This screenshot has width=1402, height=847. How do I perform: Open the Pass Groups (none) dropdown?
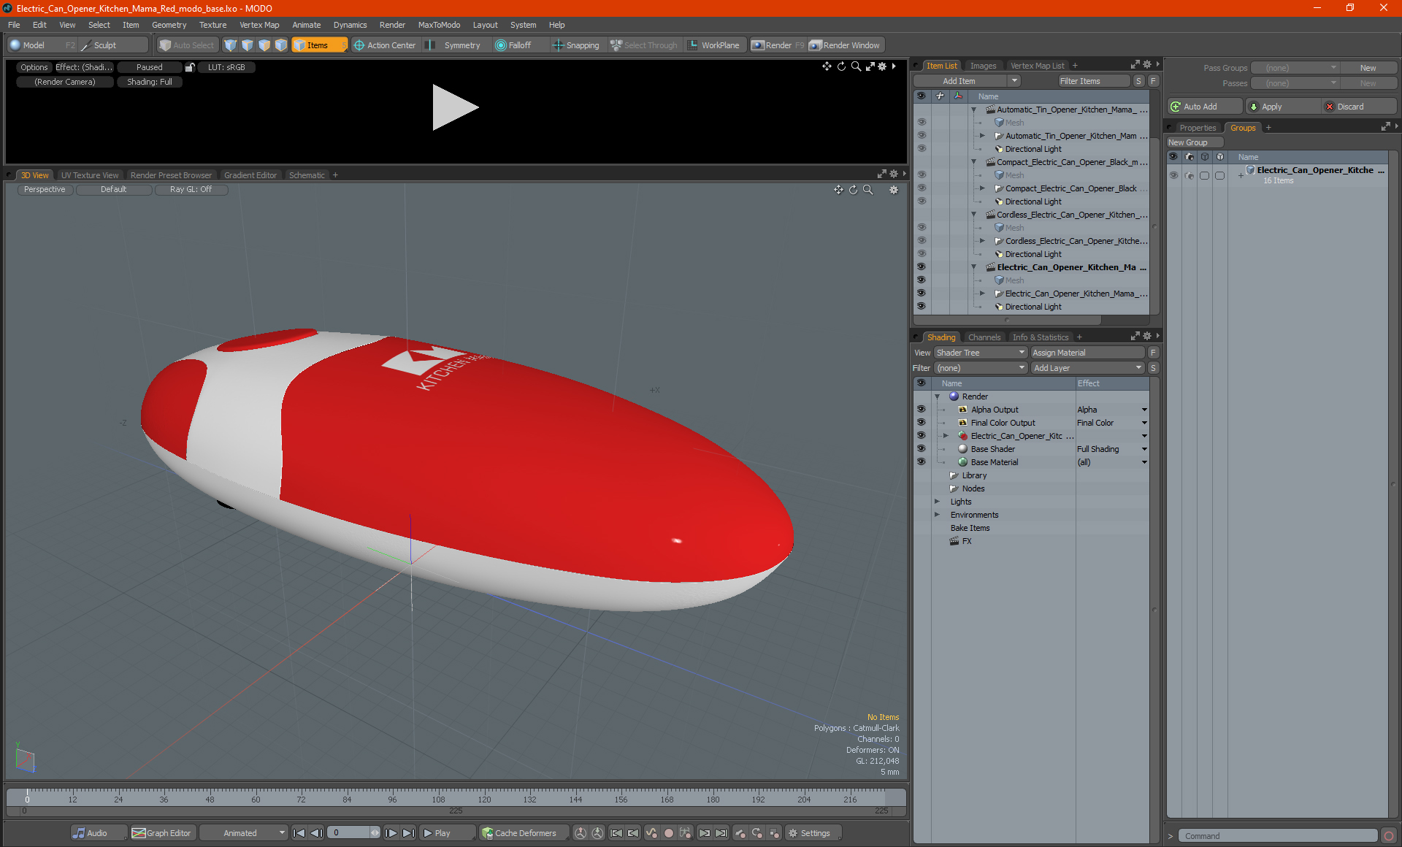[x=1295, y=68]
